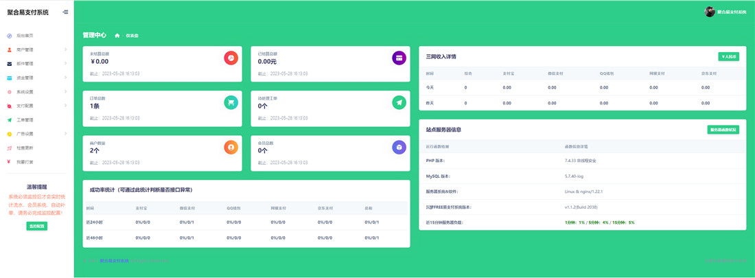Click the purple card icon on the settled total card
Image resolution: width=755 pixels, height=278 pixels.
click(x=399, y=58)
